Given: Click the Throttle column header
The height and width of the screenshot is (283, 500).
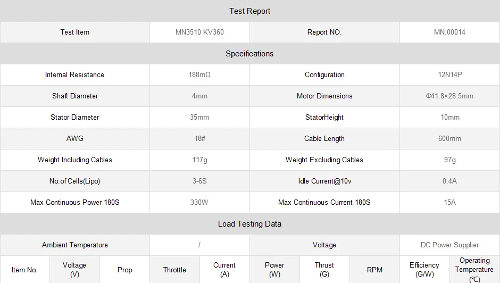Looking at the screenshot, I should pos(174,270).
